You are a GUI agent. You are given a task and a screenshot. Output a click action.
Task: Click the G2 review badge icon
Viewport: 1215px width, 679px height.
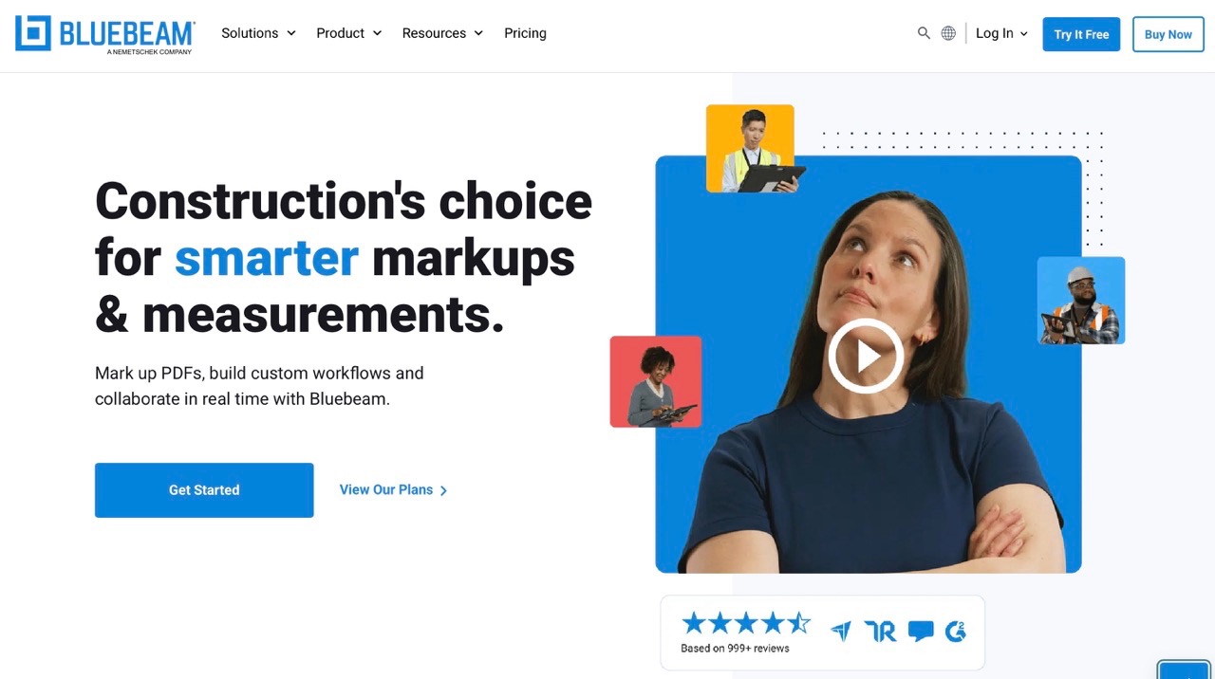click(x=956, y=632)
